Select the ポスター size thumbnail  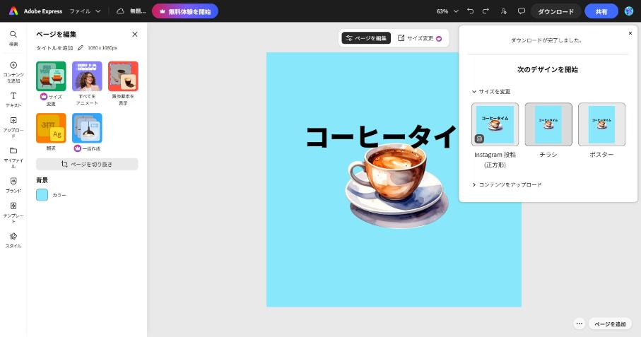point(601,124)
